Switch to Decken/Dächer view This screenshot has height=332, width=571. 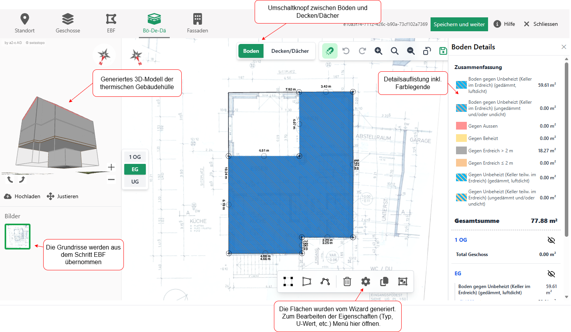(290, 51)
